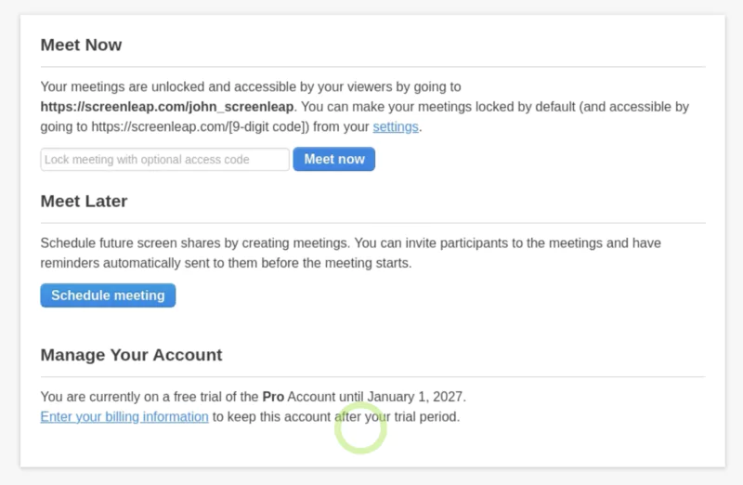Screen dimensions: 743x485
Task: Open the settings link
Action: pyautogui.click(x=396, y=126)
